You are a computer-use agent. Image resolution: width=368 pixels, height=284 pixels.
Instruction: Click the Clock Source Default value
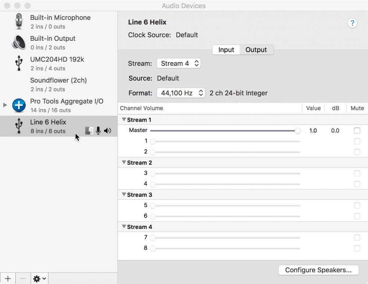[187, 35]
